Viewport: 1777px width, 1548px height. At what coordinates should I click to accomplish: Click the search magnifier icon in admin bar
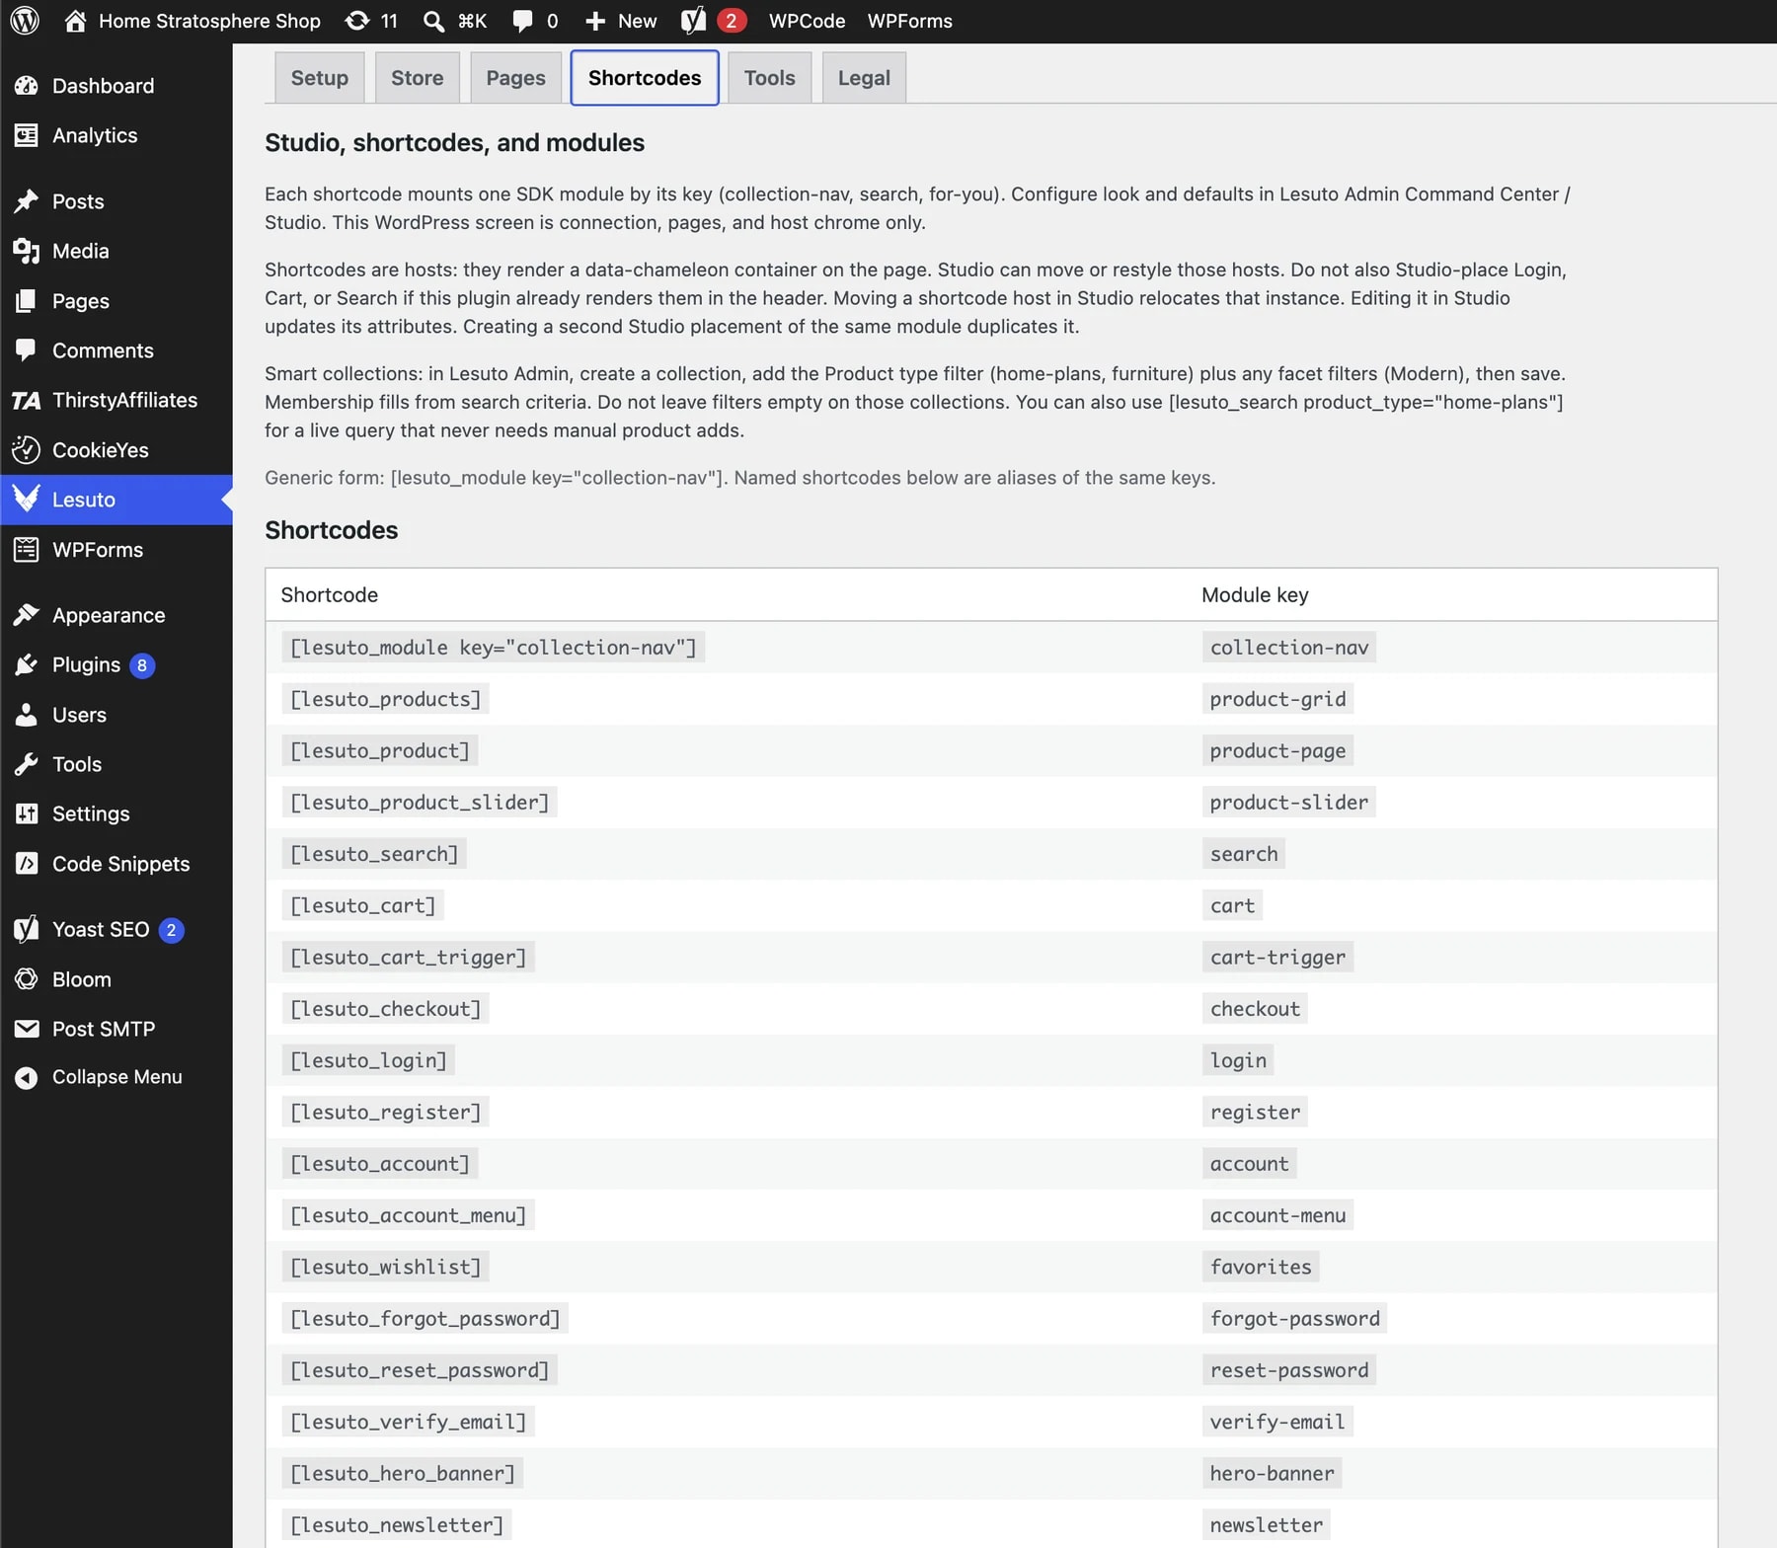click(433, 21)
